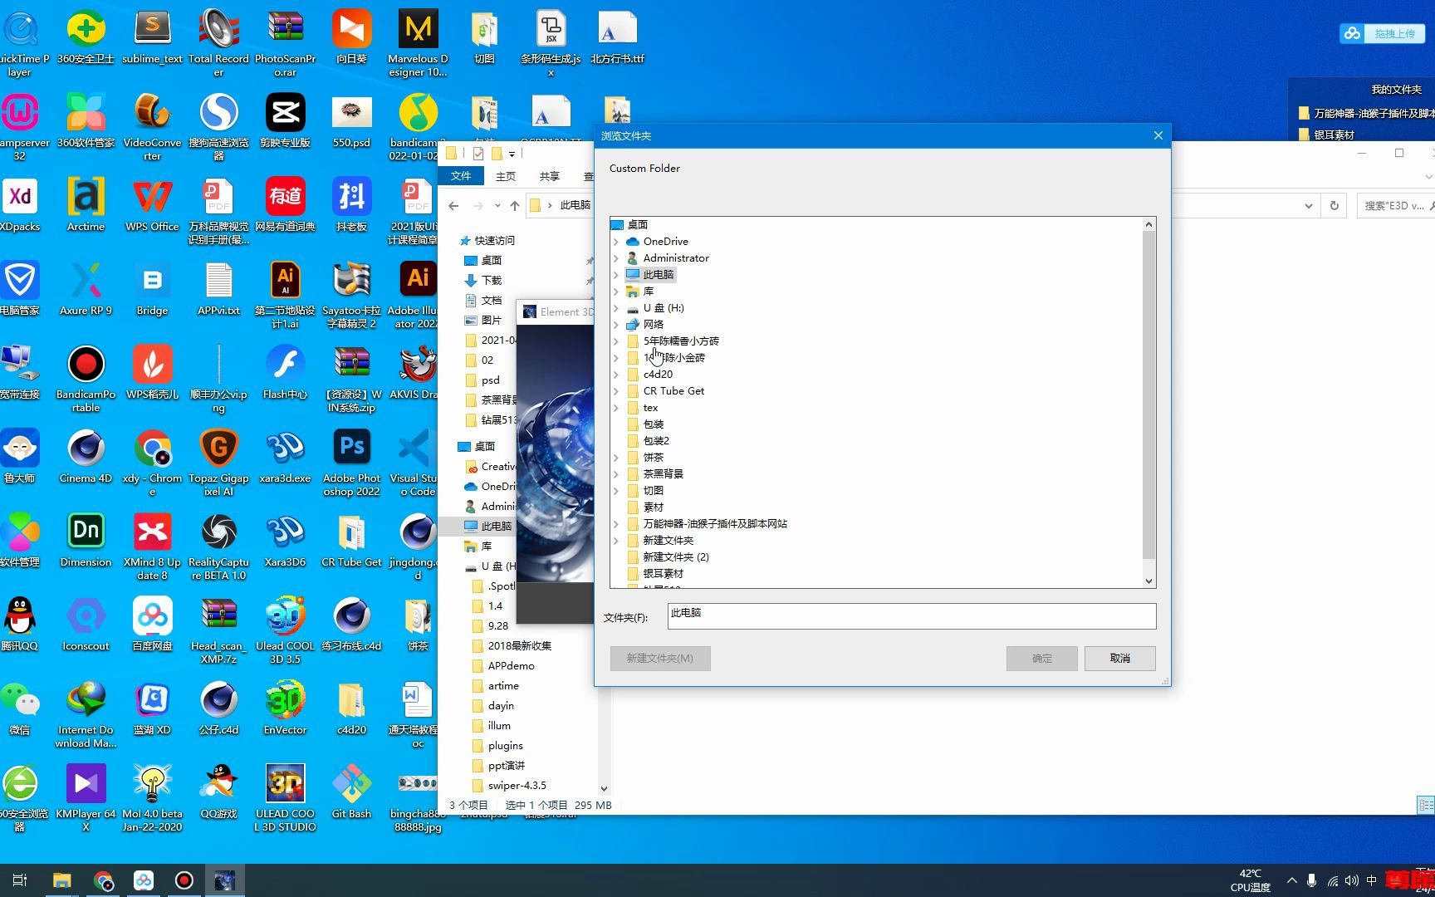This screenshot has height=897, width=1435.
Task: Select 银耳素材 folder in dialog tree
Action: [663, 574]
